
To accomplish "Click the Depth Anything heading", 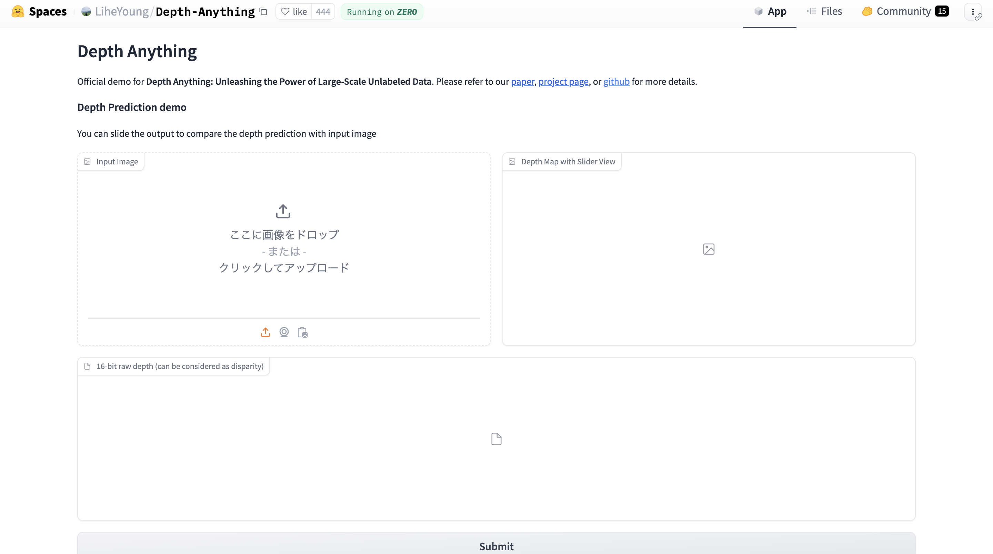I will pos(137,51).
